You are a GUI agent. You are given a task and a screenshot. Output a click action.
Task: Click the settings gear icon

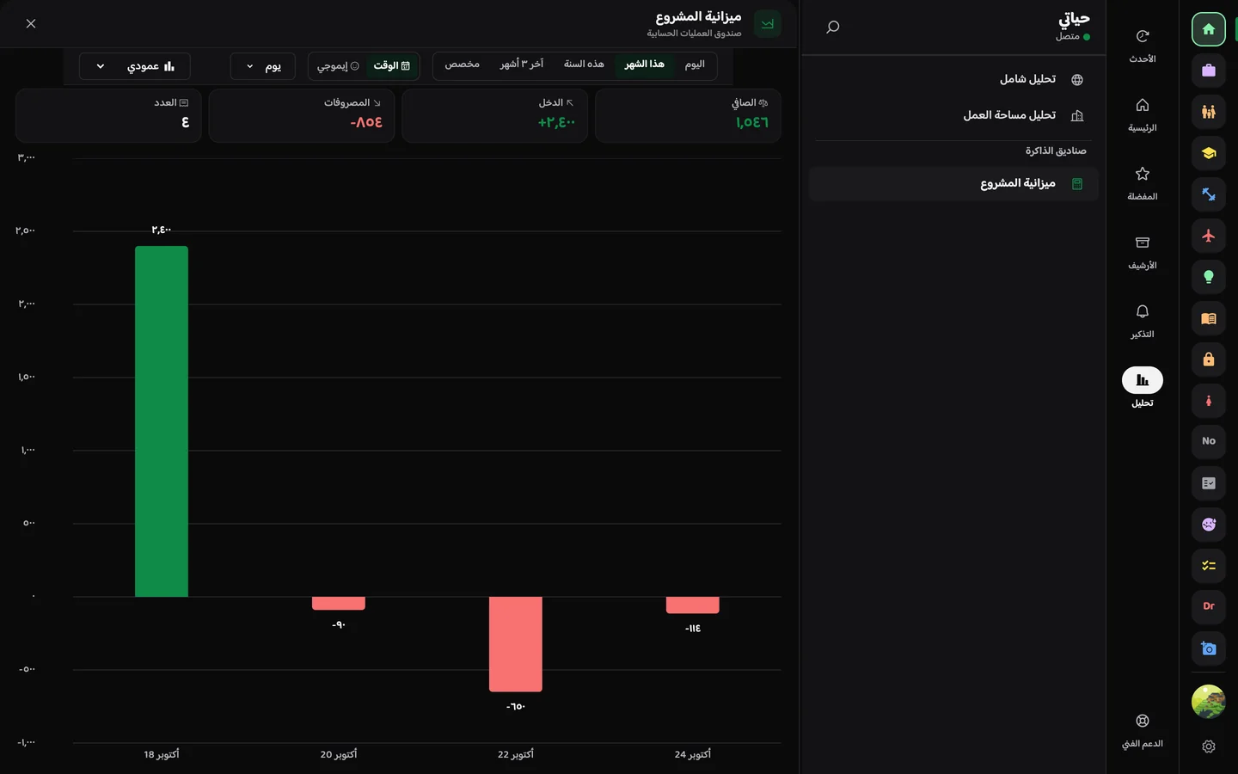click(x=1208, y=746)
